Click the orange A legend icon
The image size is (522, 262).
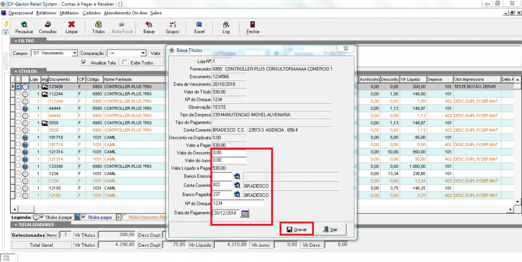point(118,218)
